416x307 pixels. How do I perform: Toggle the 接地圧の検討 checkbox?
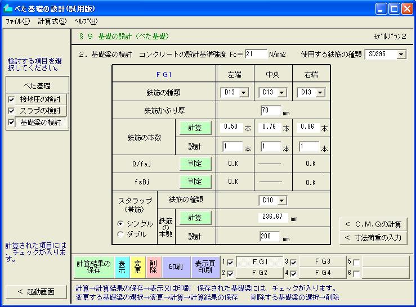click(11, 100)
